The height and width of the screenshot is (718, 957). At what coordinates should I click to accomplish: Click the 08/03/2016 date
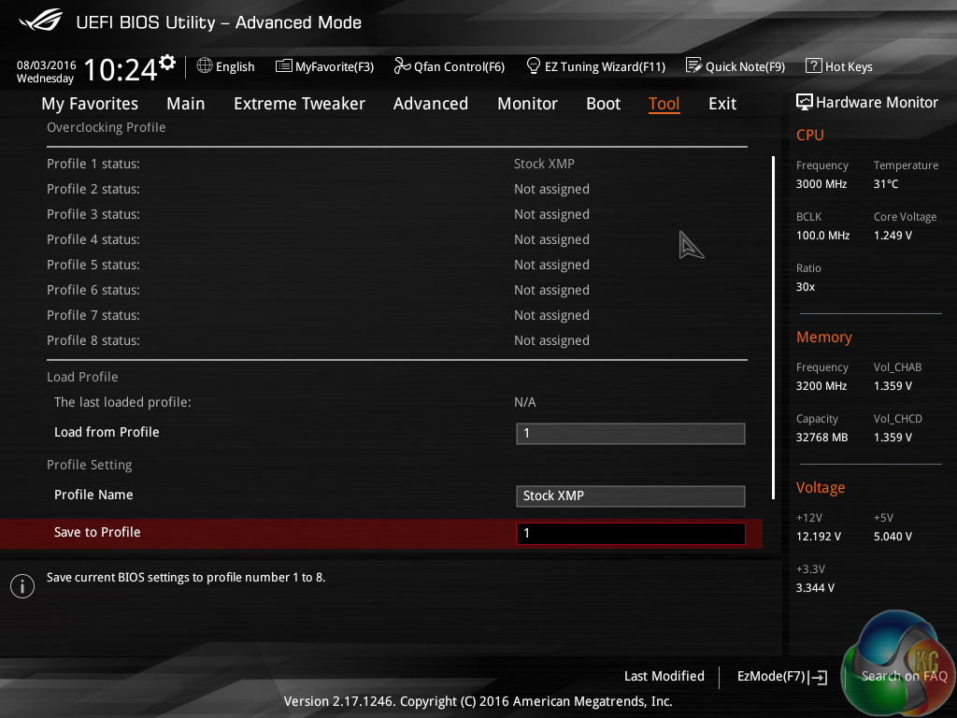pos(47,65)
